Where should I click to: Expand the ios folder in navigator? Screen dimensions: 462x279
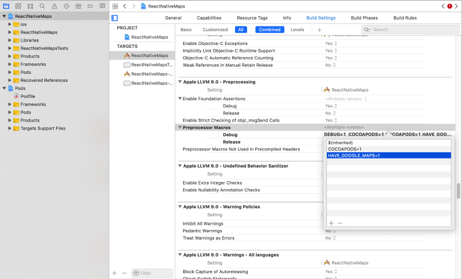point(10,24)
